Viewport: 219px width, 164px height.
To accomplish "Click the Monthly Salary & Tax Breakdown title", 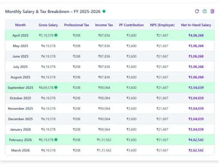I will pyautogui.click(x=53, y=12).
